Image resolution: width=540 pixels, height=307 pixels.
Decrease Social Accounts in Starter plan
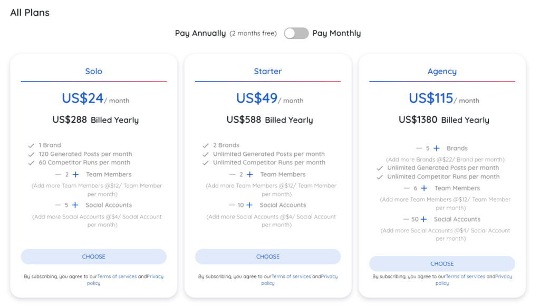point(232,205)
